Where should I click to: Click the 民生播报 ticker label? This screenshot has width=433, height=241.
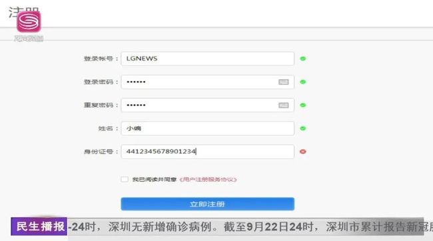[39, 226]
